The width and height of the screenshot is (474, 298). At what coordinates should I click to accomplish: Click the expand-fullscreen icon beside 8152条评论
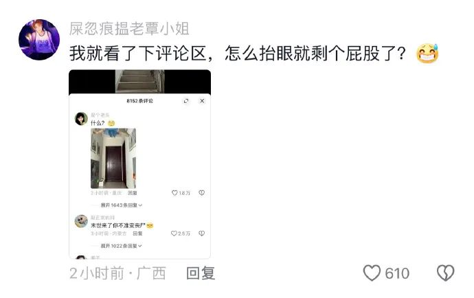186,101
